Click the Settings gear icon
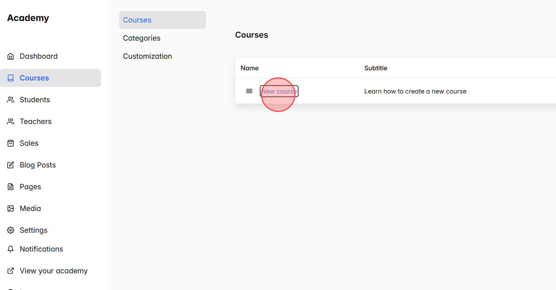 pyautogui.click(x=11, y=230)
